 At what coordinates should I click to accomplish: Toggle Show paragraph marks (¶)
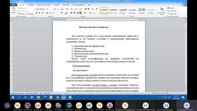[x=97, y=9]
